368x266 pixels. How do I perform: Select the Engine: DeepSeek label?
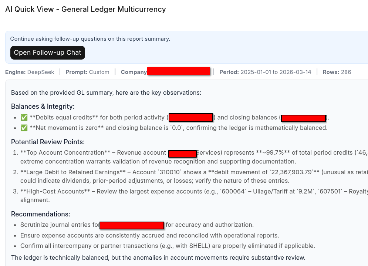coord(30,72)
